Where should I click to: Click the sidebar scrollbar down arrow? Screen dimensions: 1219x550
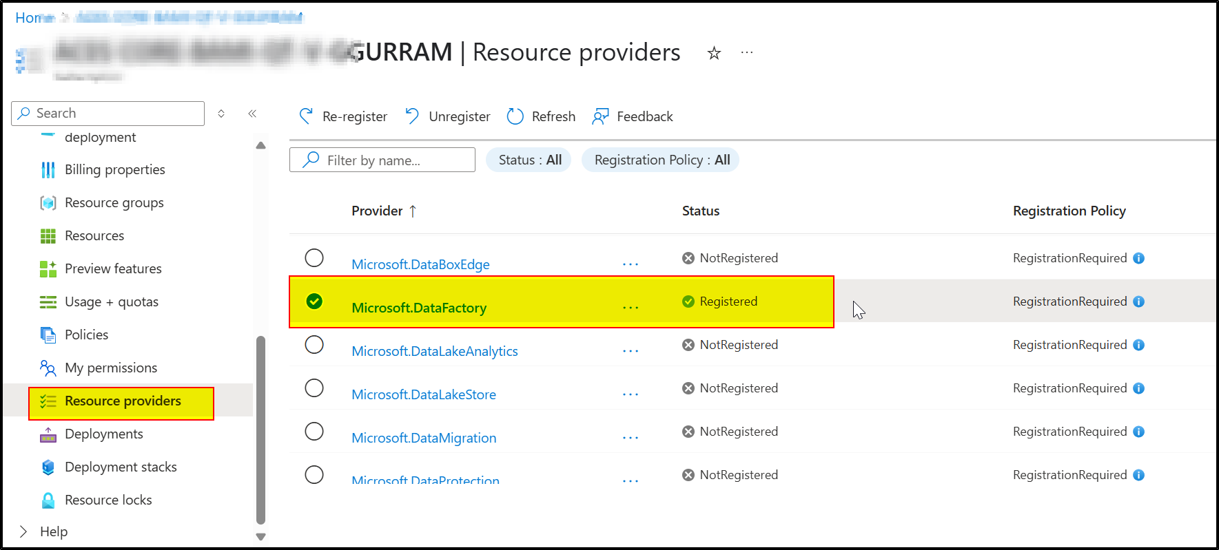(x=260, y=537)
